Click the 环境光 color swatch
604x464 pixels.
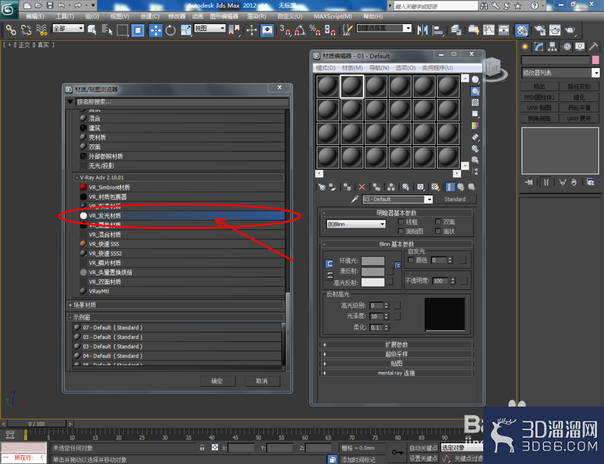pyautogui.click(x=373, y=261)
